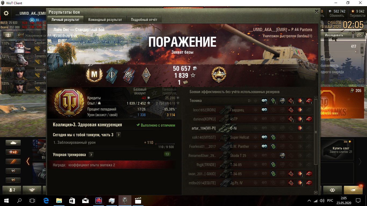Select xalk140[MYSST] Super Hellcat row
Viewport: 367px width, 206px height.
(x=250, y=137)
